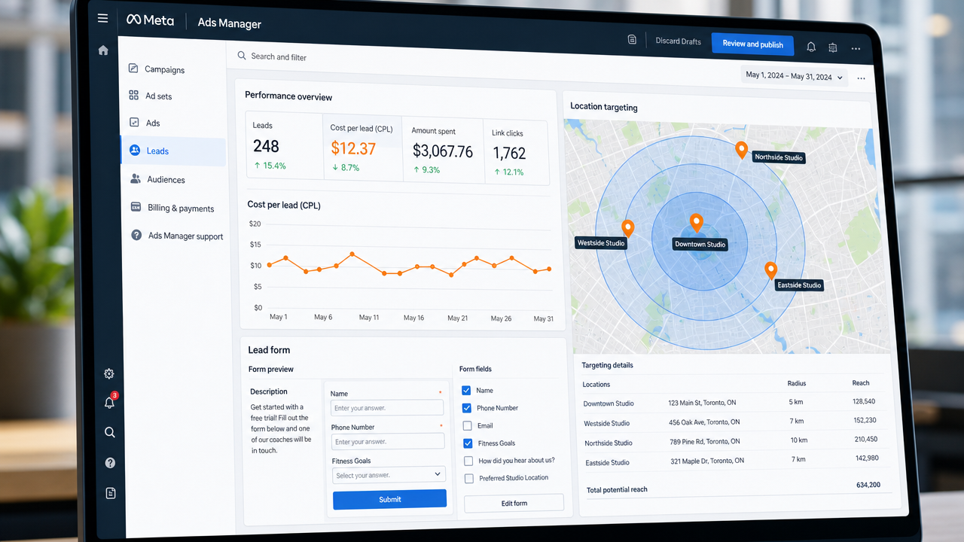The width and height of the screenshot is (964, 542).
Task: Click the Westside Studio map pin
Action: (x=627, y=228)
